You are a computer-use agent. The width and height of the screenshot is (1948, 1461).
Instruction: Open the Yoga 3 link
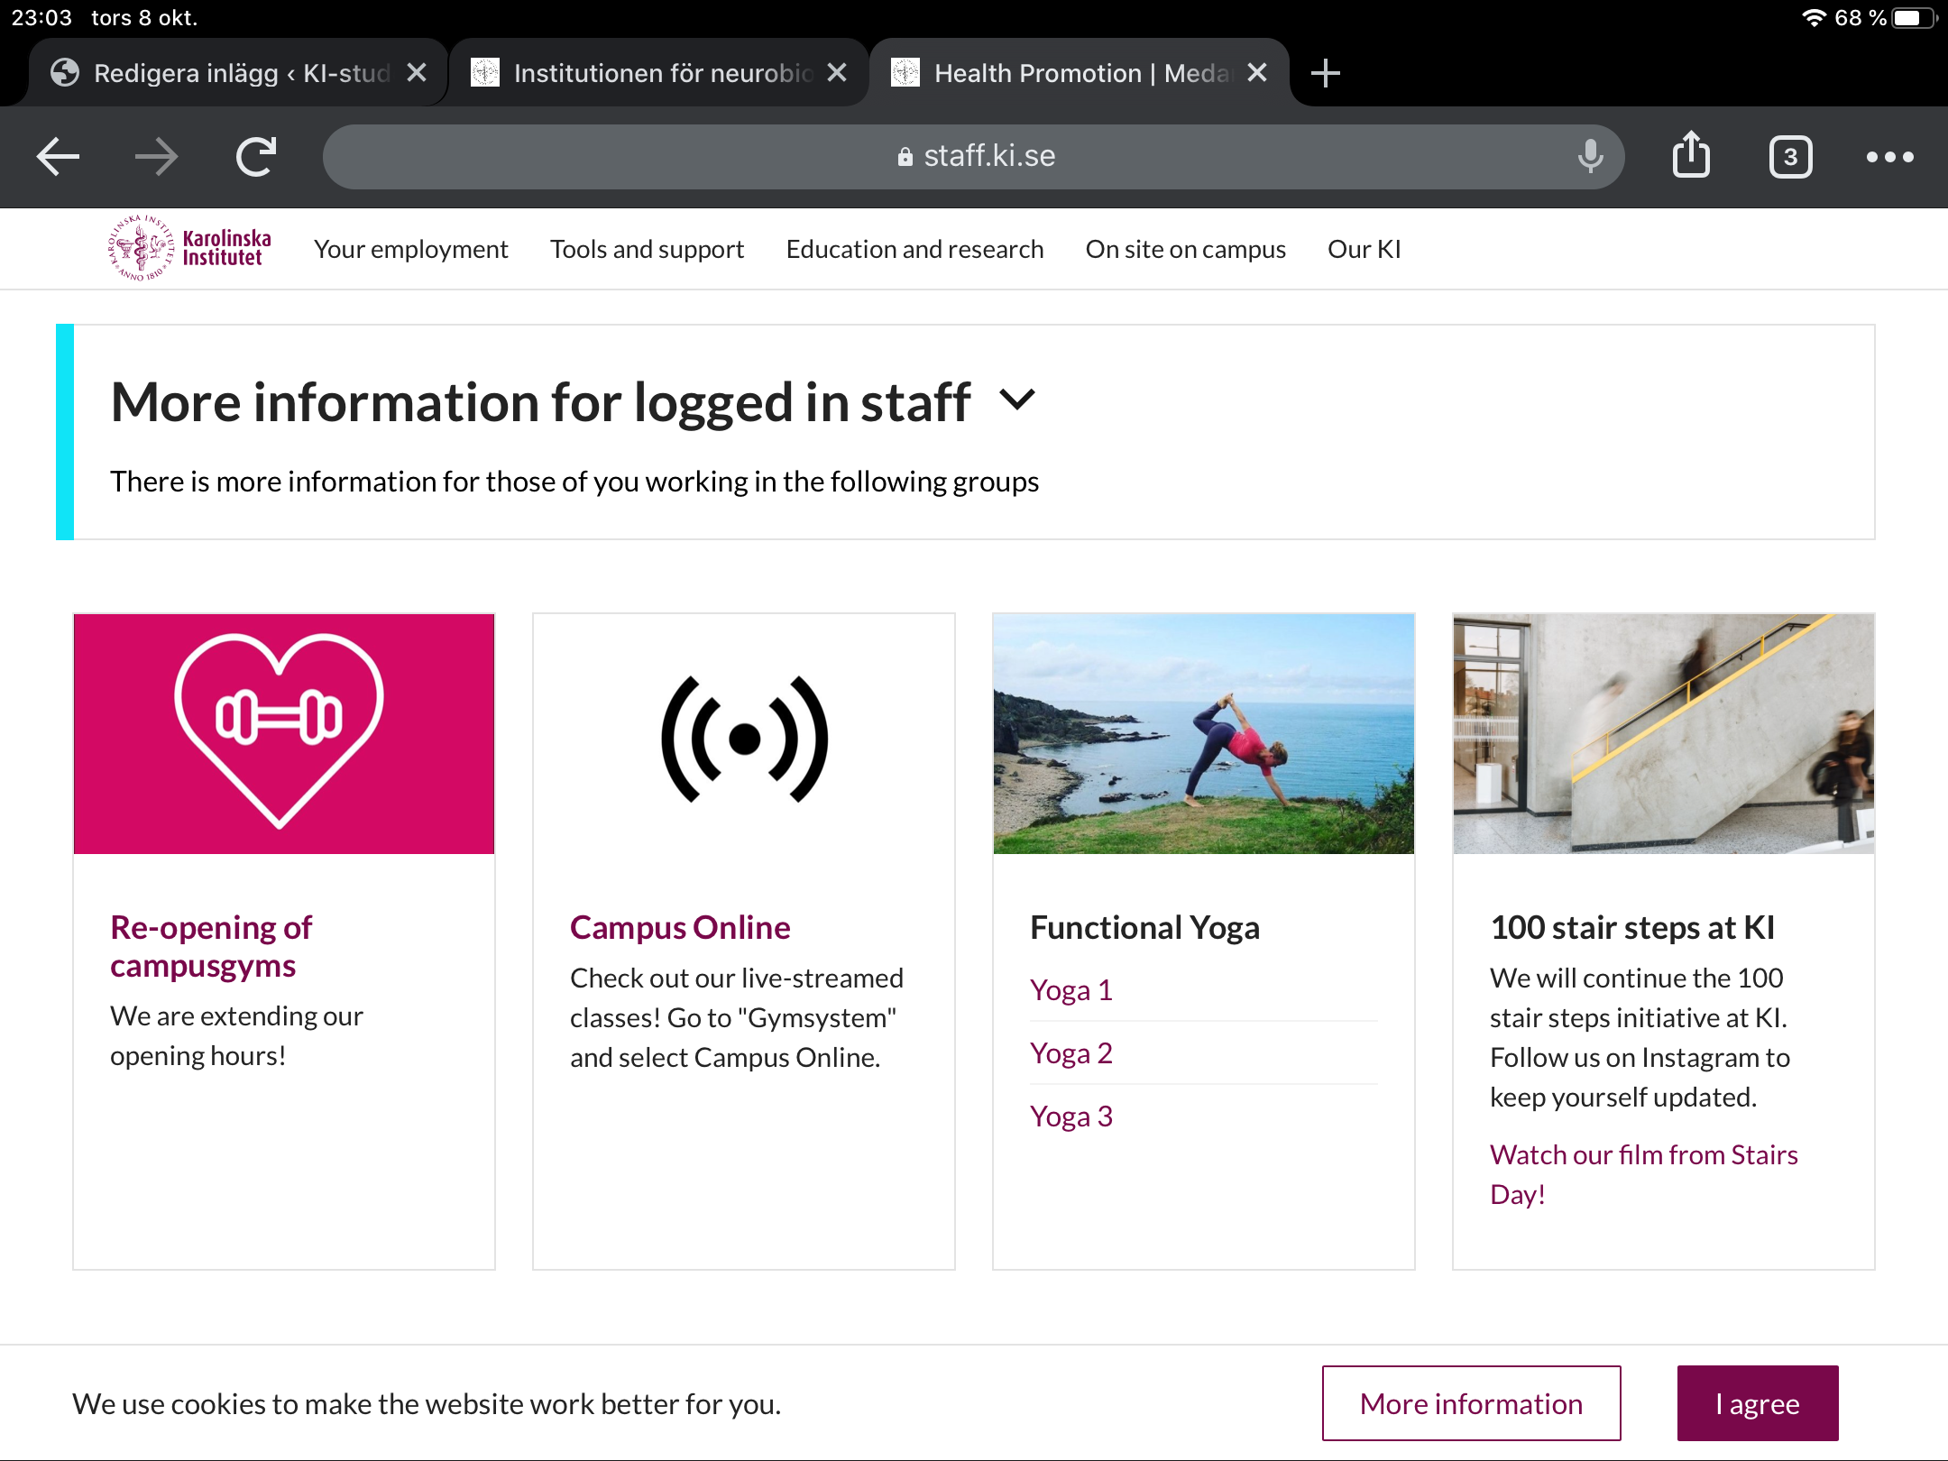pyautogui.click(x=1071, y=1116)
